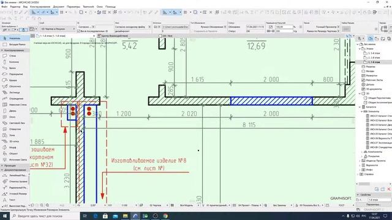
Task: Click the Windows Start button
Action: point(4,216)
